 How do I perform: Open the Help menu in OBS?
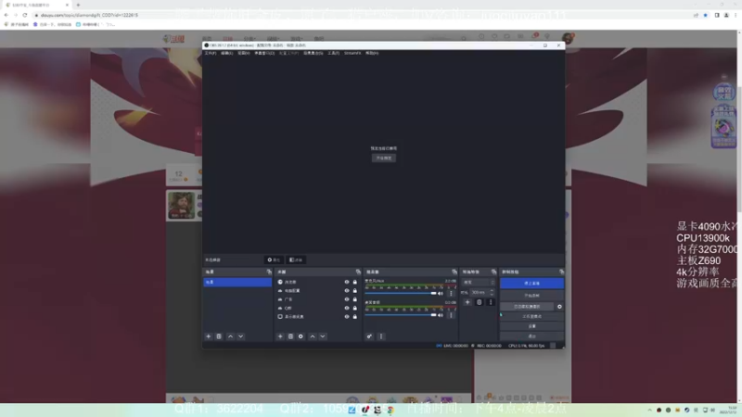pos(372,53)
